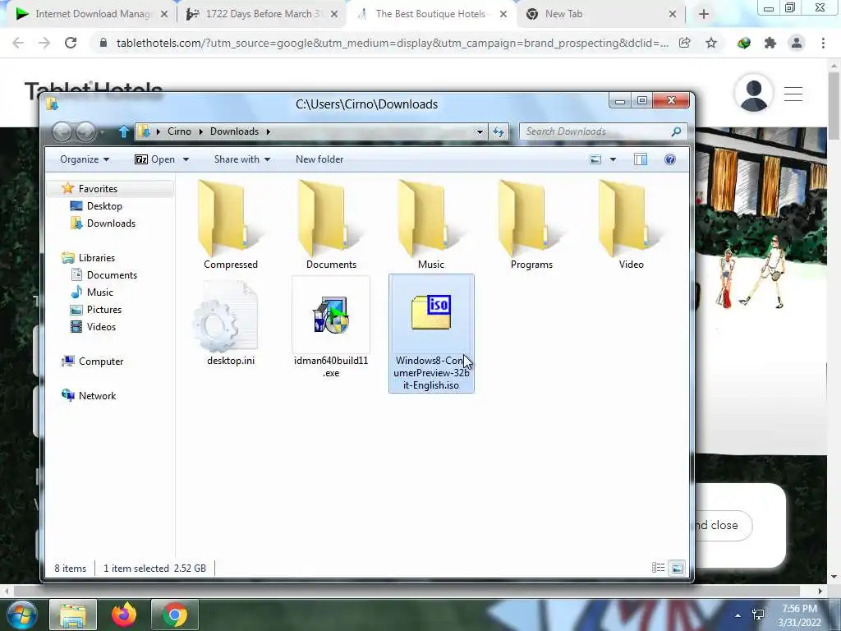Toggle the preview pane icon
The image size is (841, 631).
[x=641, y=159]
